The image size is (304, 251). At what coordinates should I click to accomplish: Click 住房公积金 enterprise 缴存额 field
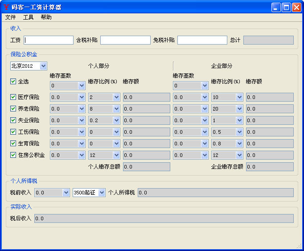[x=270, y=156]
